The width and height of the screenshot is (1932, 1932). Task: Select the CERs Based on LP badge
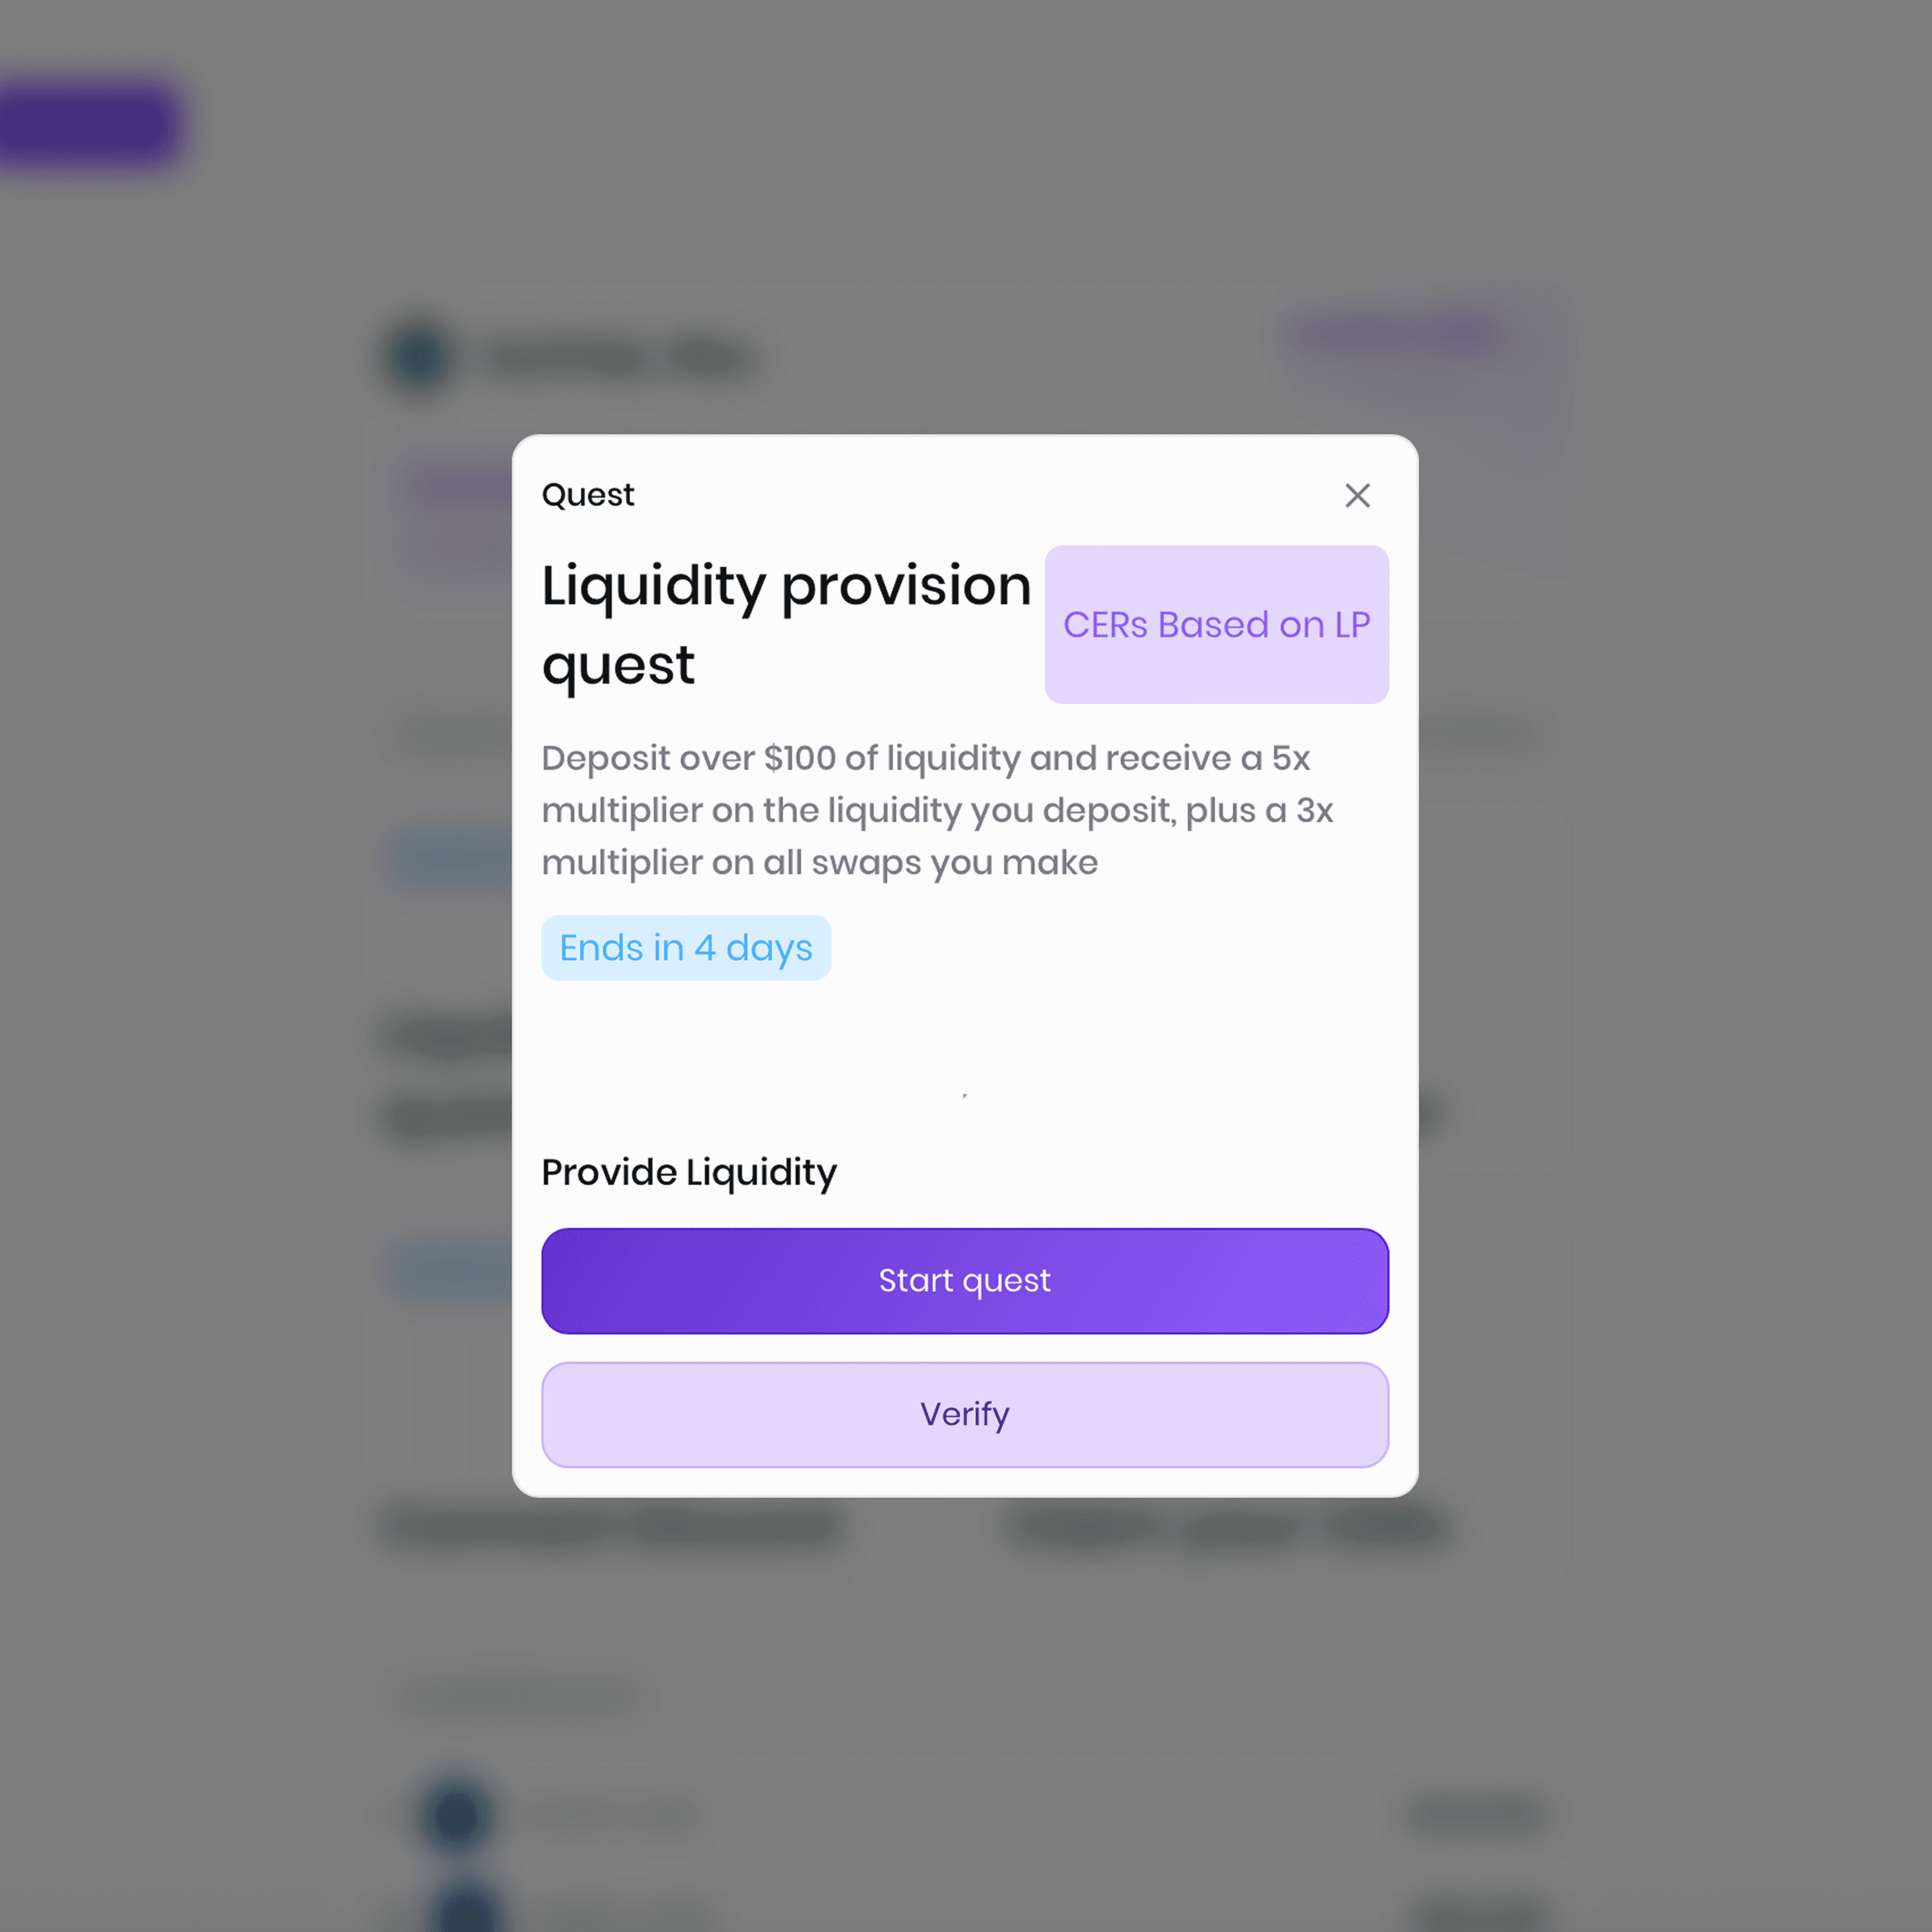coord(1216,624)
